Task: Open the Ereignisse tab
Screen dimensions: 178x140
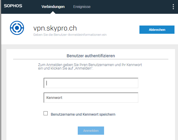Action: point(82,7)
